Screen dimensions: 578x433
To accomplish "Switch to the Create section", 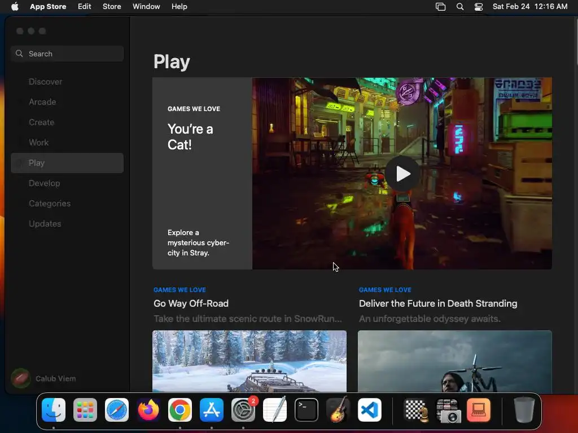I will [67, 122].
